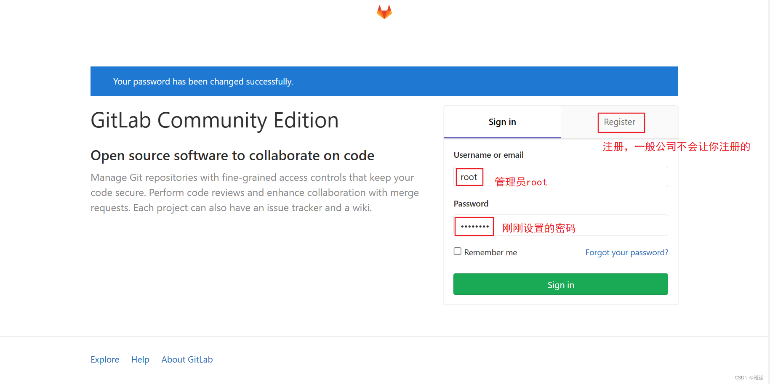
Task: Click the Username or email label
Action: click(x=488, y=155)
